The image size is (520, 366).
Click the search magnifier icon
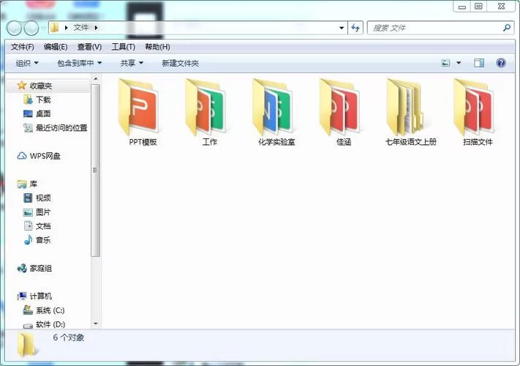pyautogui.click(x=506, y=28)
